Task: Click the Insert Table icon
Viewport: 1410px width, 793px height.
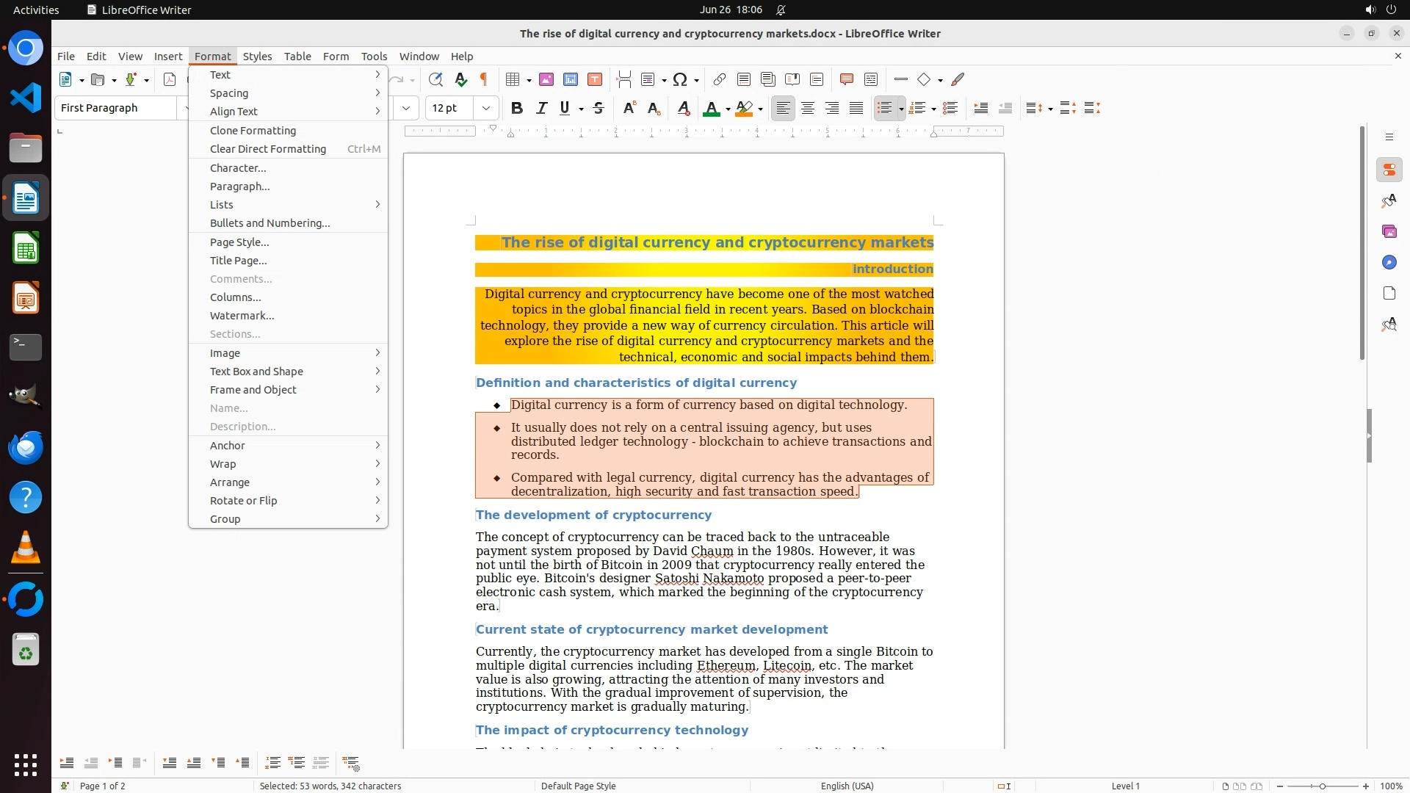Action: point(513,79)
